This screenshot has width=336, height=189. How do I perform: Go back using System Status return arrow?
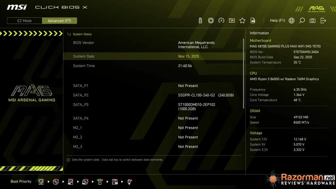pyautogui.click(x=69, y=34)
